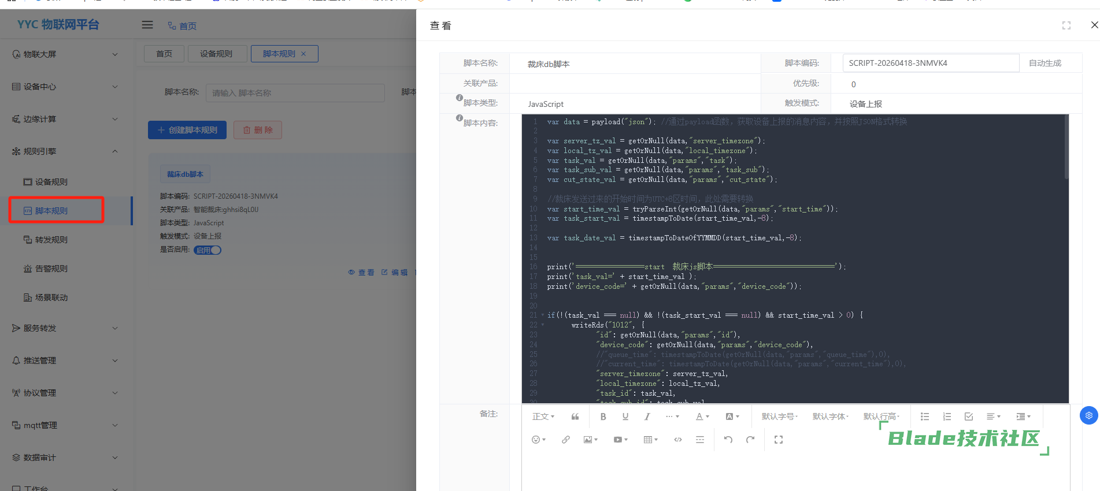Make the remarks editor fullscreen
The height and width of the screenshot is (491, 1100).
click(x=779, y=440)
